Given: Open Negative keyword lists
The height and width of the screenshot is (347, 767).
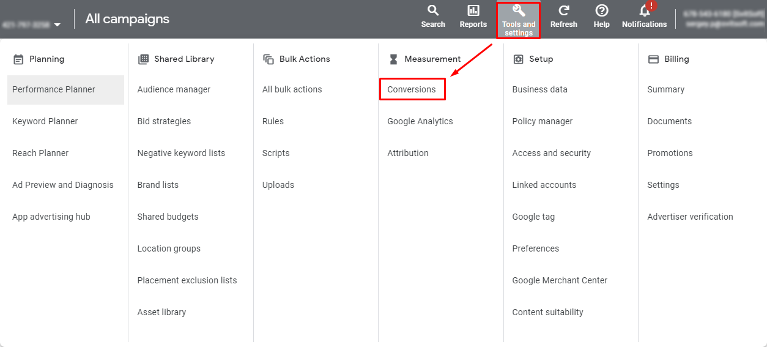Looking at the screenshot, I should (x=181, y=153).
